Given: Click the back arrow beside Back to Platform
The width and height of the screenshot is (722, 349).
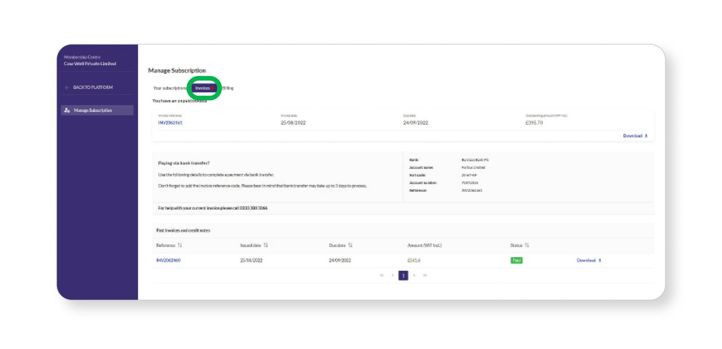Looking at the screenshot, I should (x=67, y=87).
